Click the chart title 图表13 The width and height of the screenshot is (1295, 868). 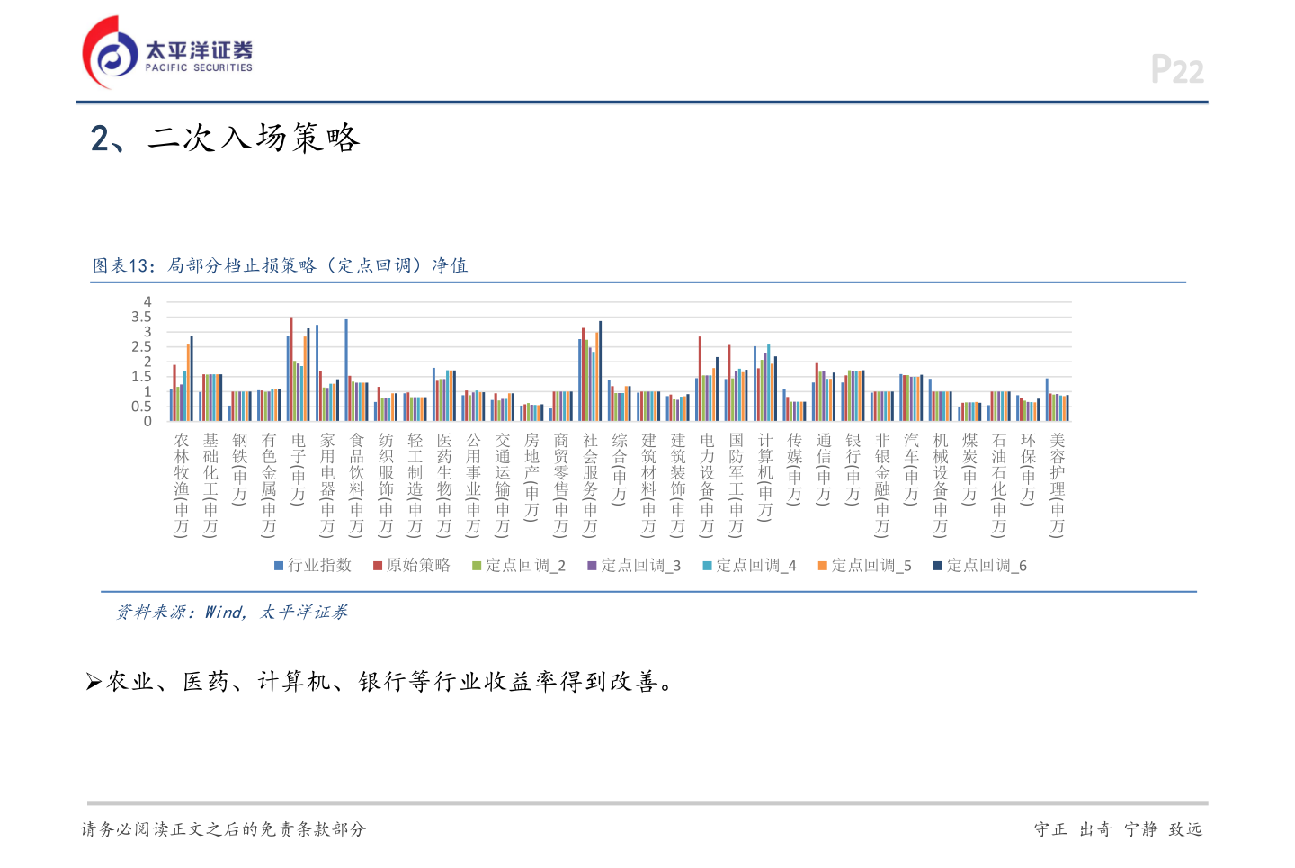tap(280, 265)
